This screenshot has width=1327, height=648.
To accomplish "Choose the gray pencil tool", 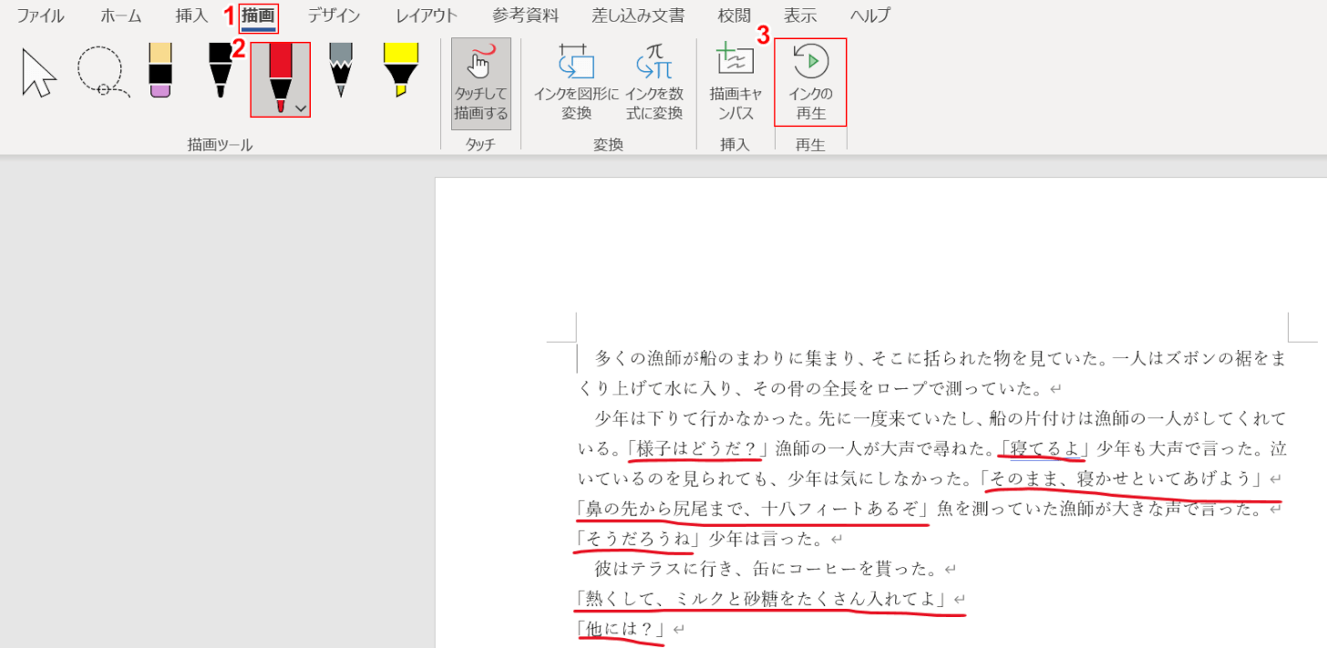I will [341, 70].
